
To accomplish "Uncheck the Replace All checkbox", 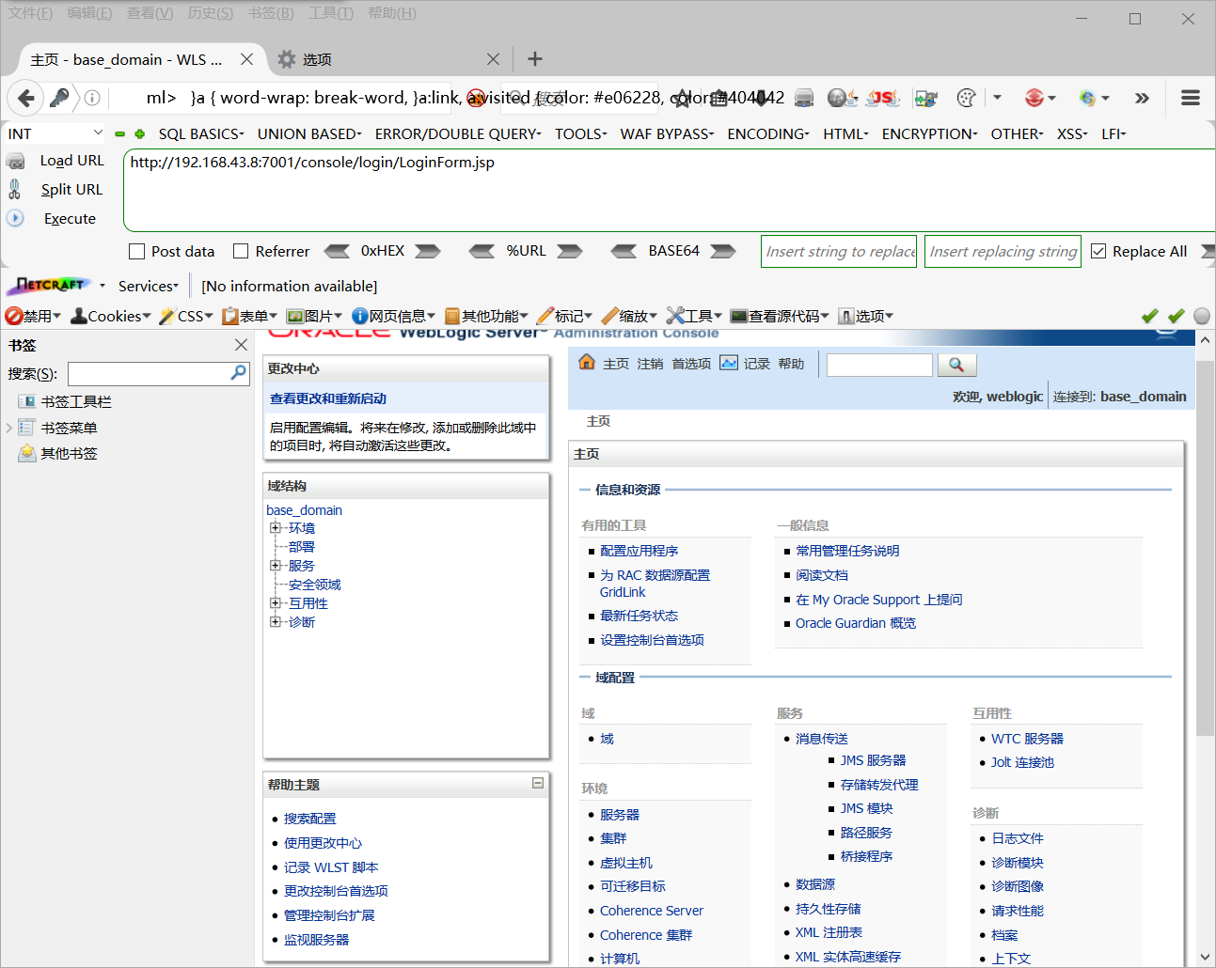I will (1098, 251).
